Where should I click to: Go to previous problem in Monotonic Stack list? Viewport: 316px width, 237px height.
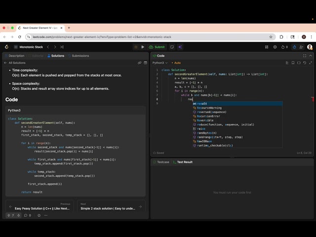48,47
